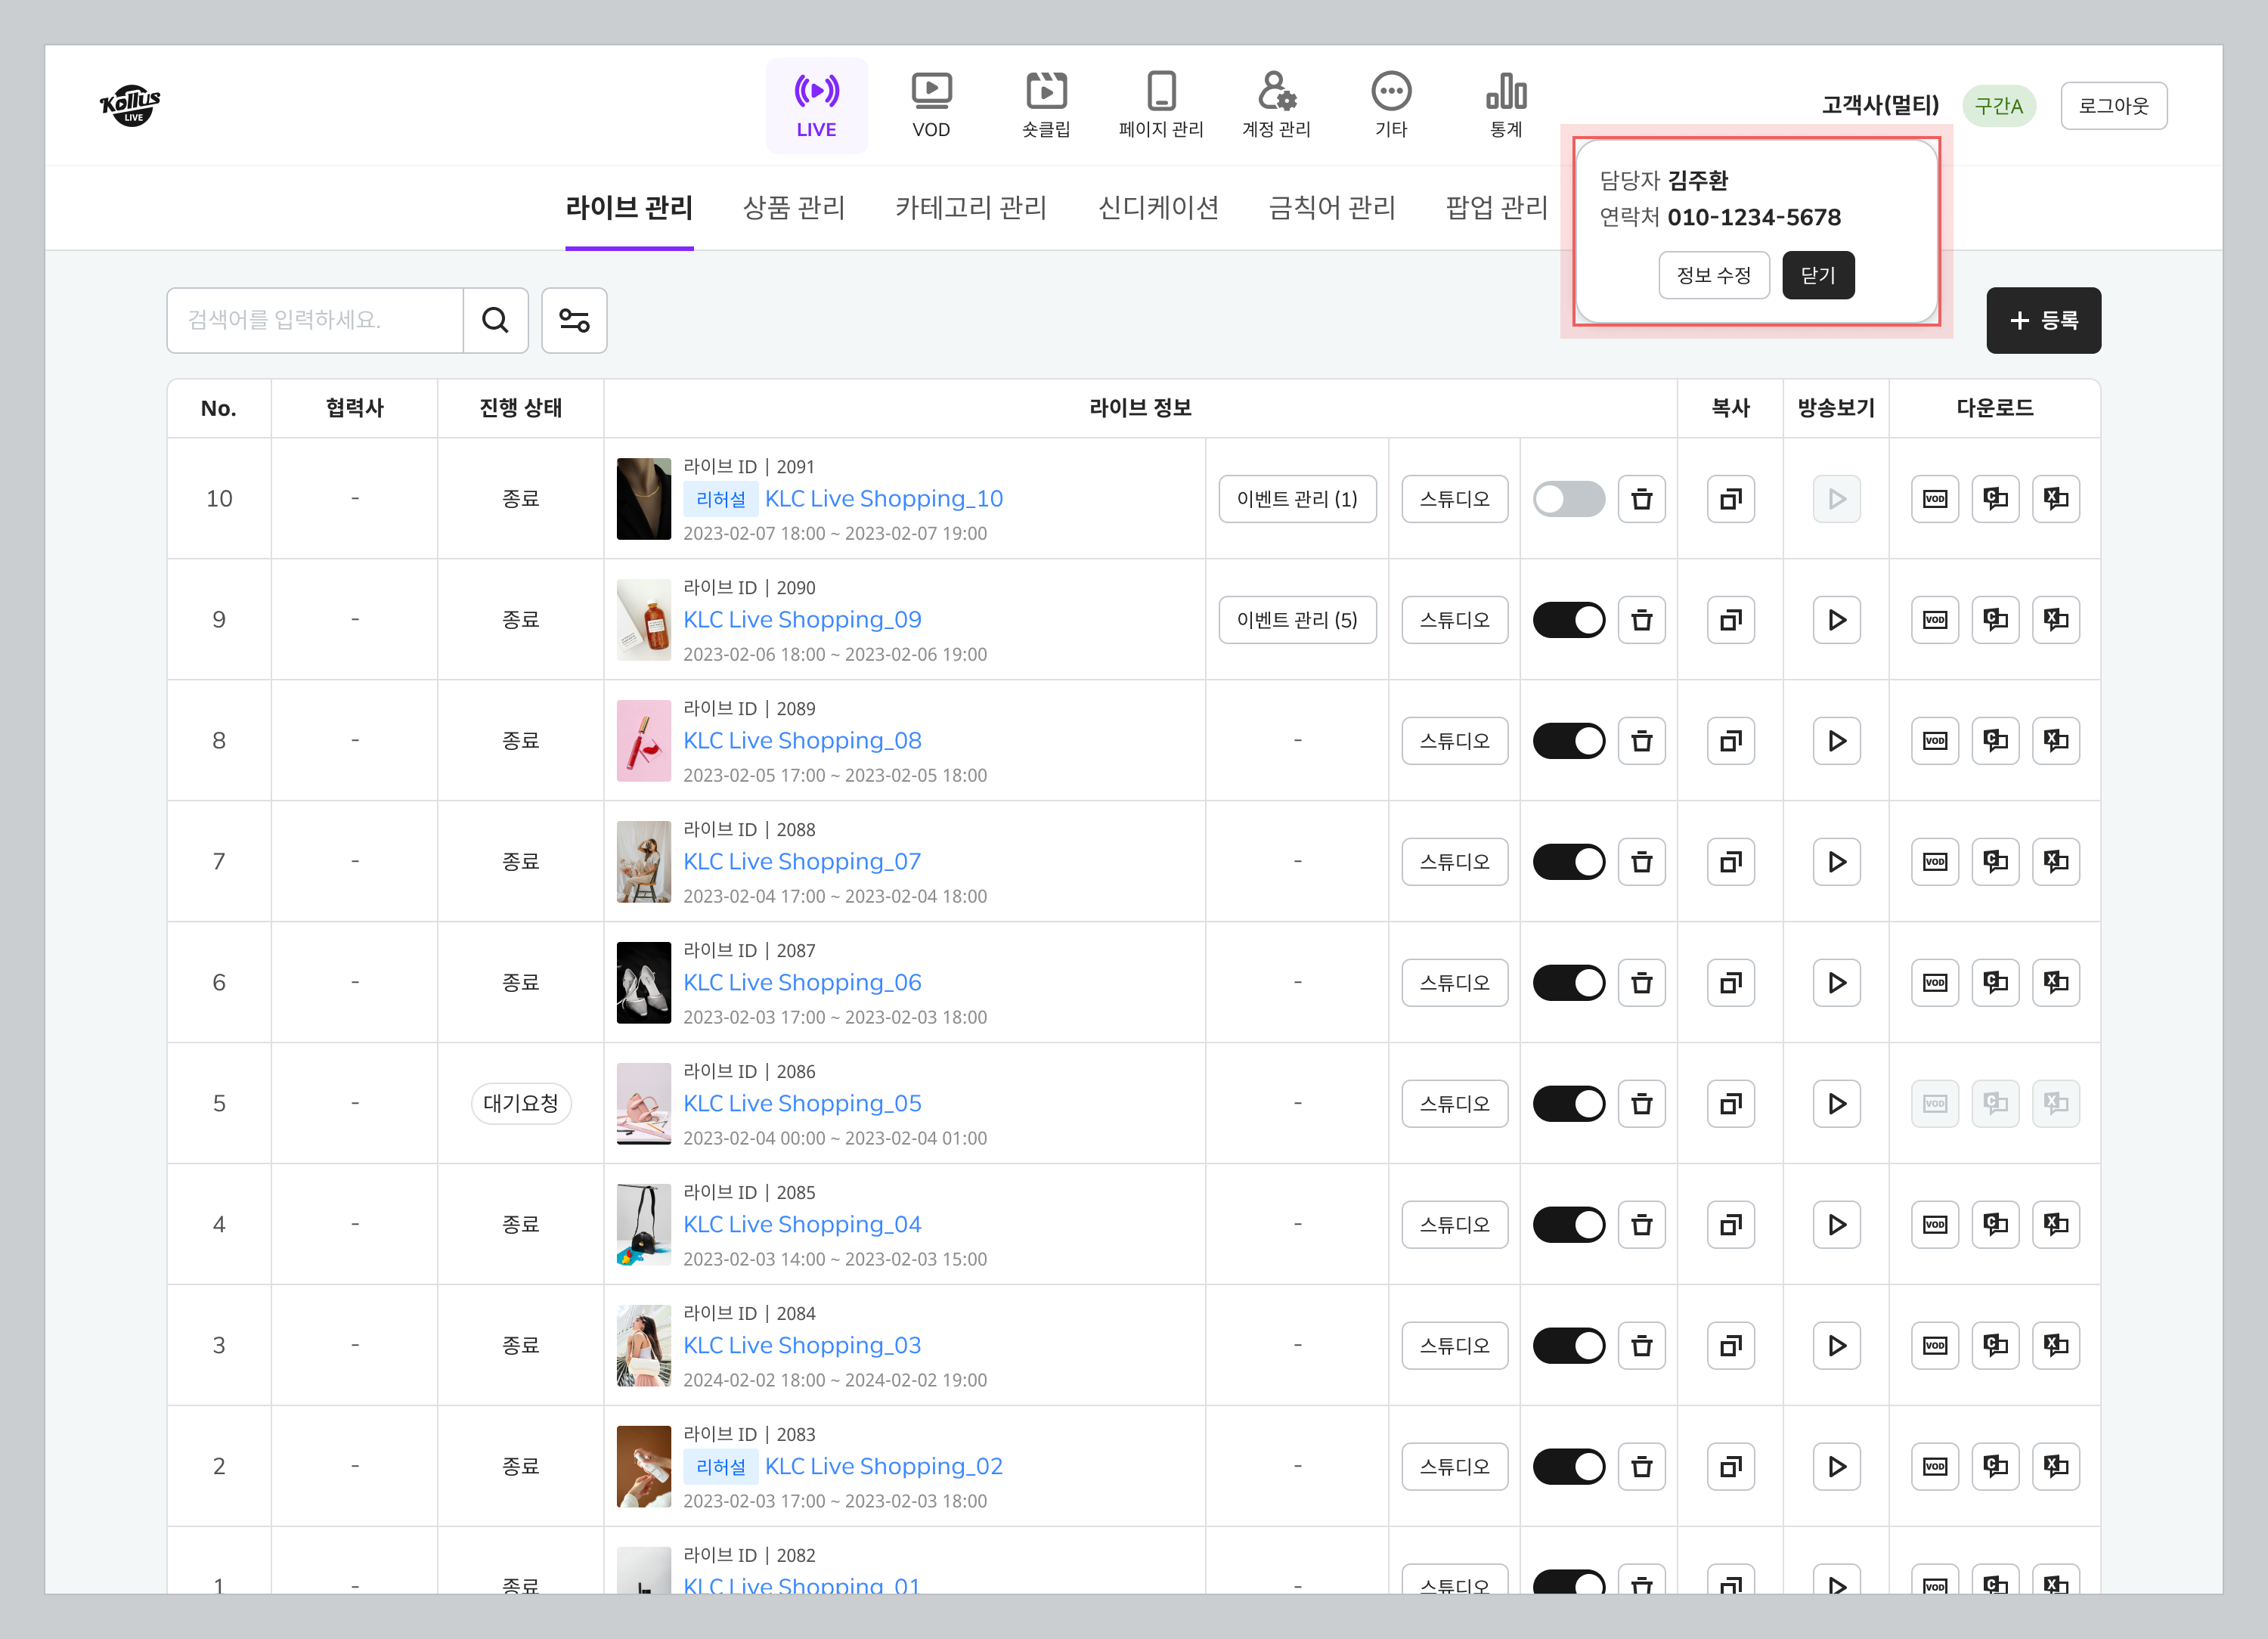Delete KLC Live Shopping_10 with trash icon
The height and width of the screenshot is (1639, 2268).
point(1641,499)
